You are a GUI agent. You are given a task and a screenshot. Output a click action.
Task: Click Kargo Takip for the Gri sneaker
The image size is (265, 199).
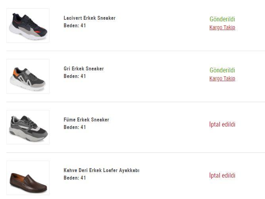click(222, 78)
